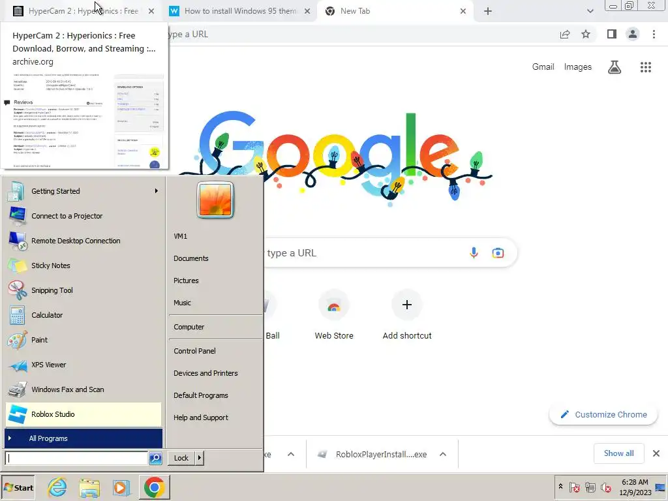Close the downloads bar
Screen dimensions: 668x501
coord(656,453)
